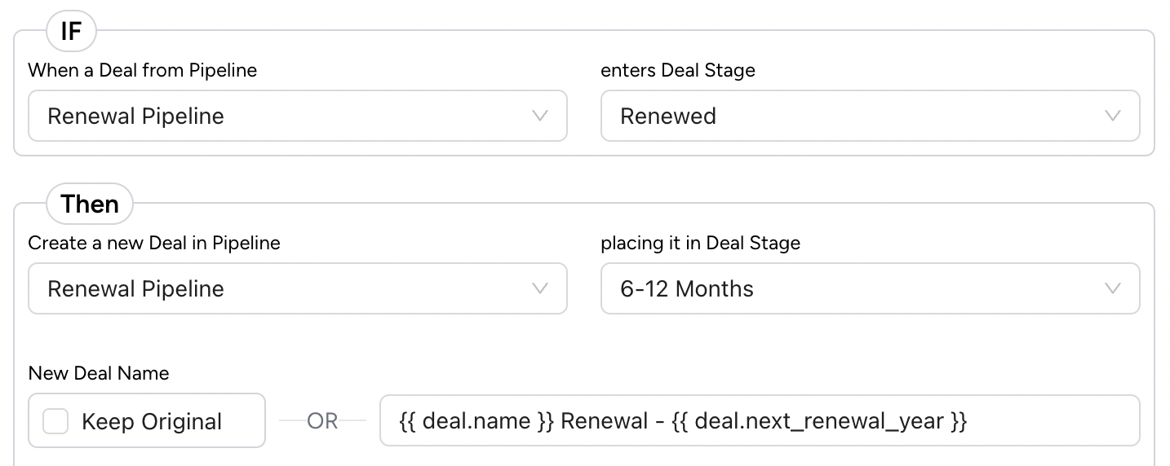Click the deal.next_renewal_year token in the name field

[820, 421]
